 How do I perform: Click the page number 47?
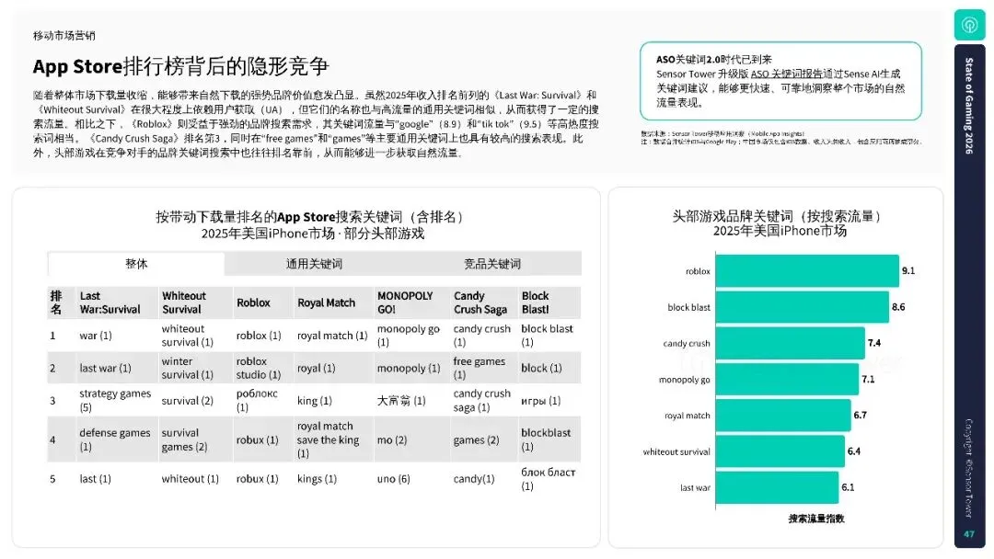point(969,534)
